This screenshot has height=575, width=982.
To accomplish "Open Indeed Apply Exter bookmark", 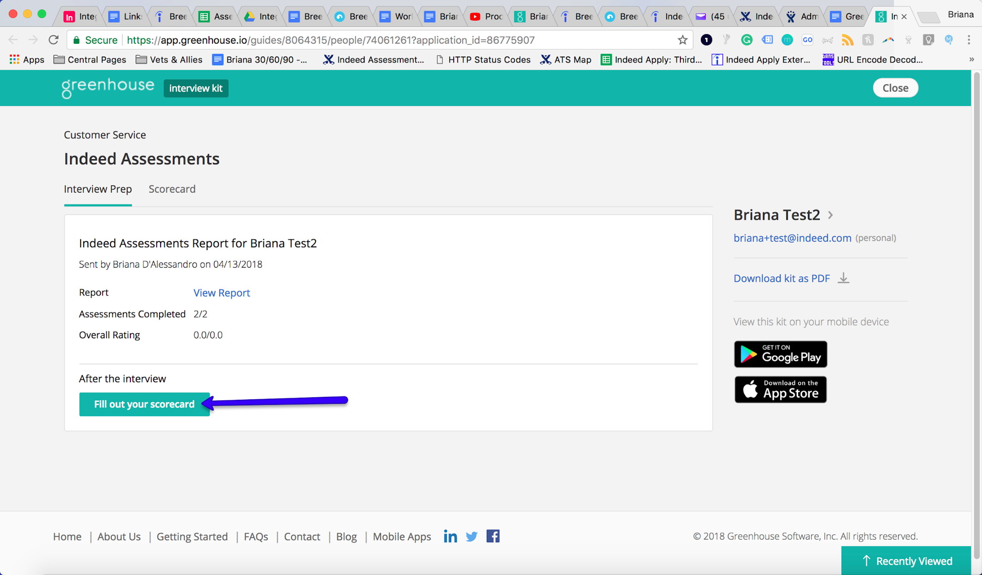I will [x=761, y=59].
